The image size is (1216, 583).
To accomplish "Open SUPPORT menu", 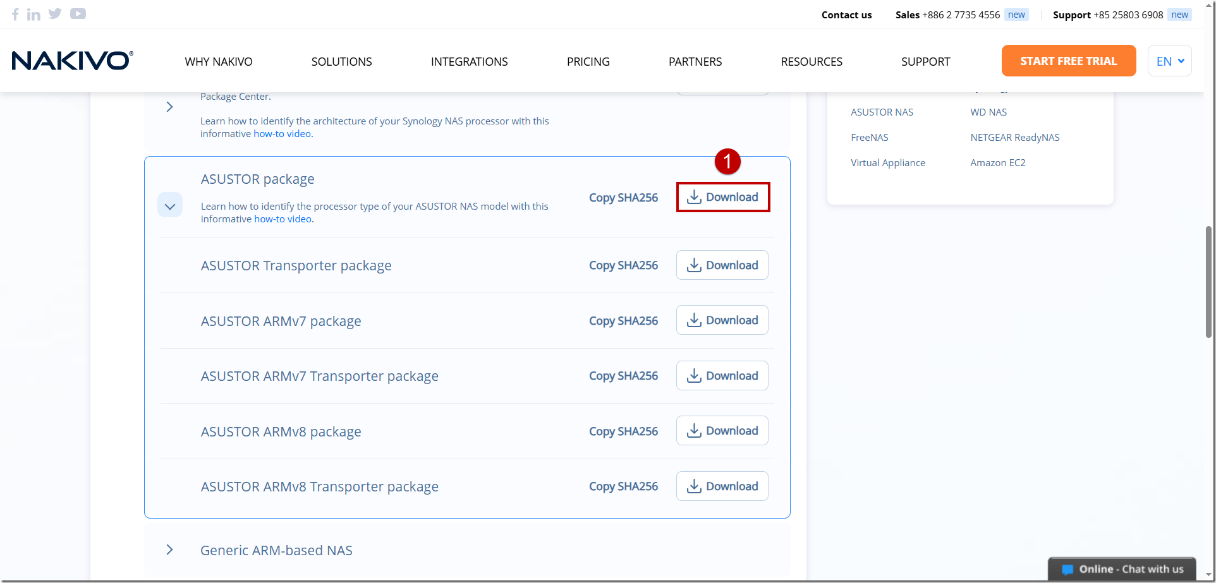I will coord(926,61).
